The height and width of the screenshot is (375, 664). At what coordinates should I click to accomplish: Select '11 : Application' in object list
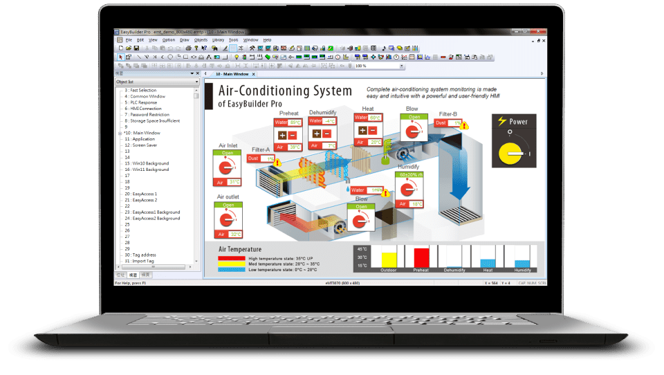140,139
